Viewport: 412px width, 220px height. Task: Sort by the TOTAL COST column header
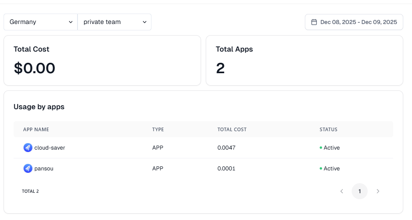pos(232,130)
